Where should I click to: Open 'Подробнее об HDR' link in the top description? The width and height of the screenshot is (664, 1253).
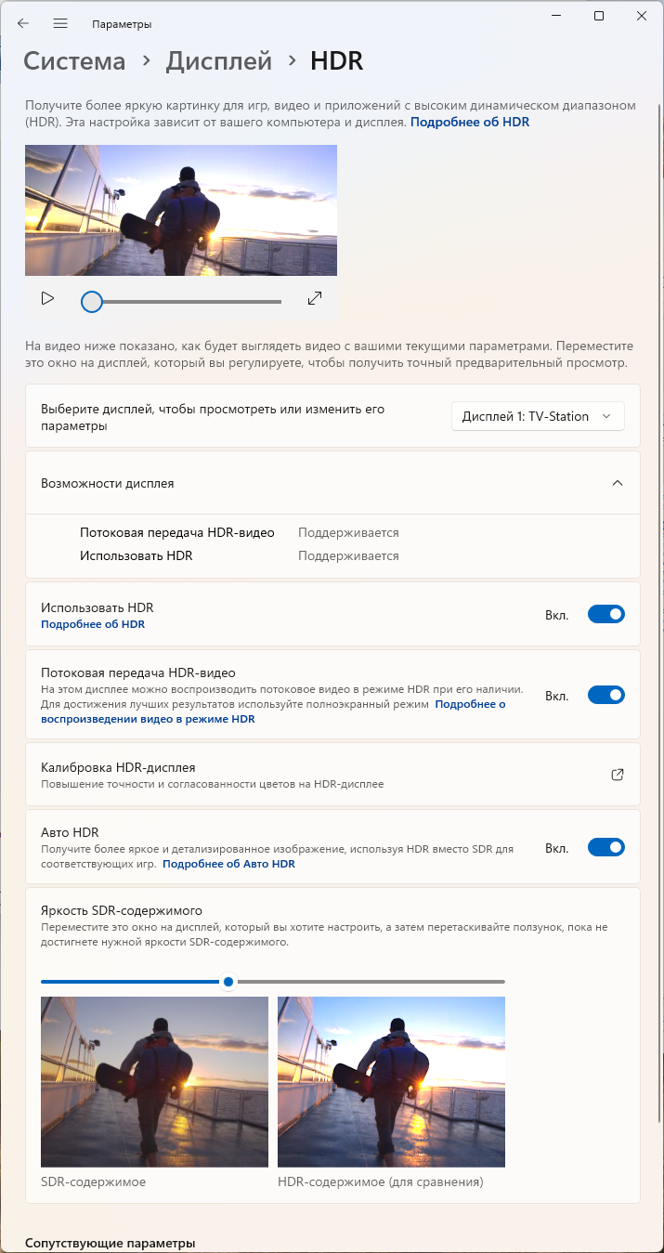[x=470, y=122]
